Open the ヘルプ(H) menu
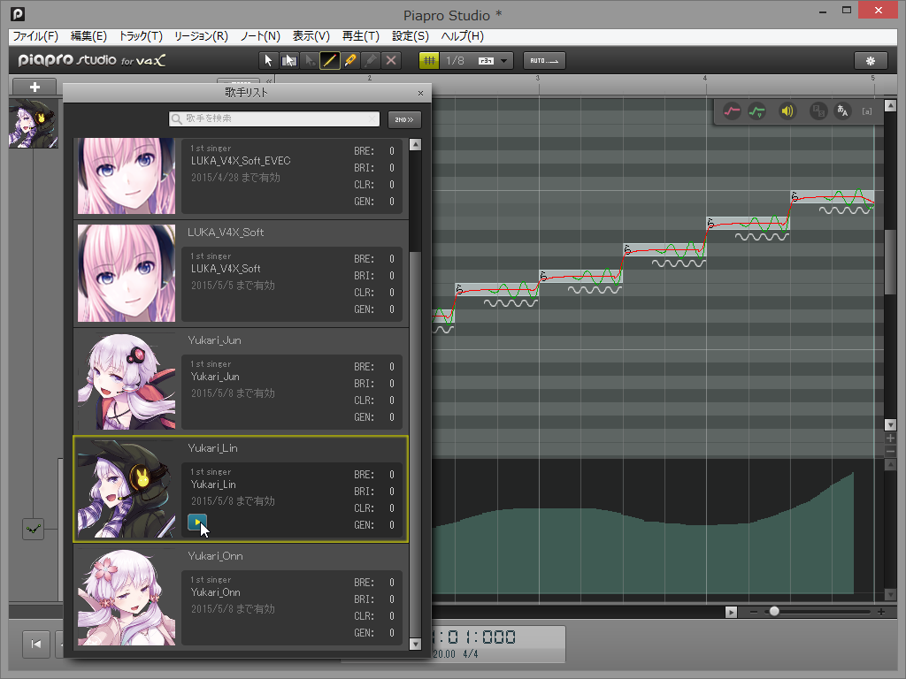906x679 pixels. [462, 36]
